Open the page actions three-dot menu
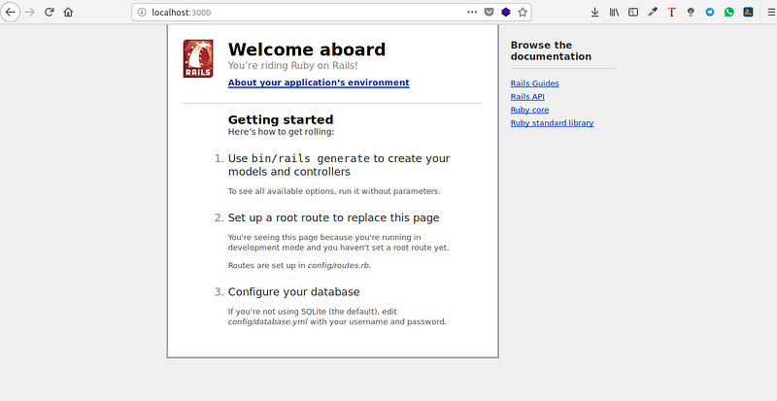The height and width of the screenshot is (401, 777). (472, 13)
